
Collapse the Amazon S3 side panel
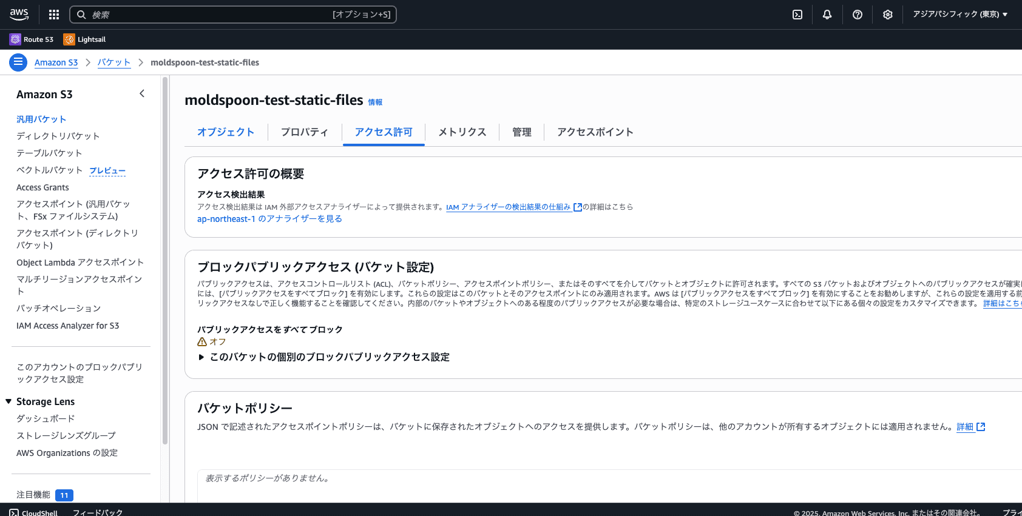[x=142, y=93]
